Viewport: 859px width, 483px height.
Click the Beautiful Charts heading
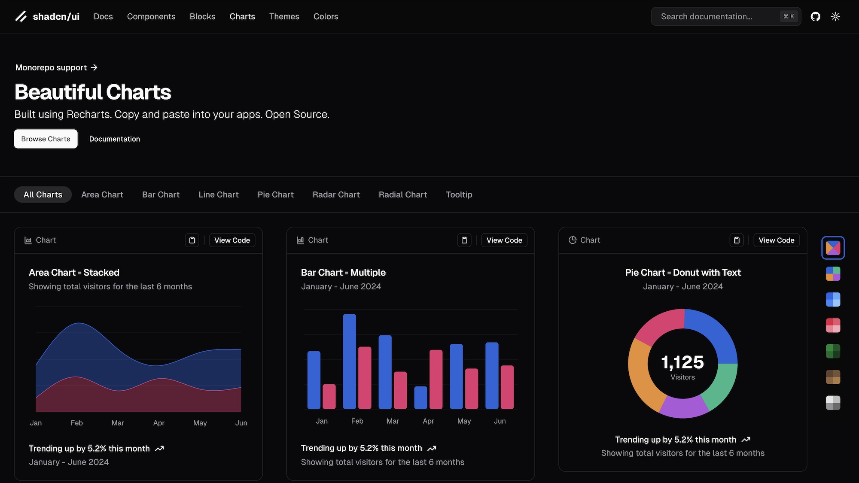93,92
